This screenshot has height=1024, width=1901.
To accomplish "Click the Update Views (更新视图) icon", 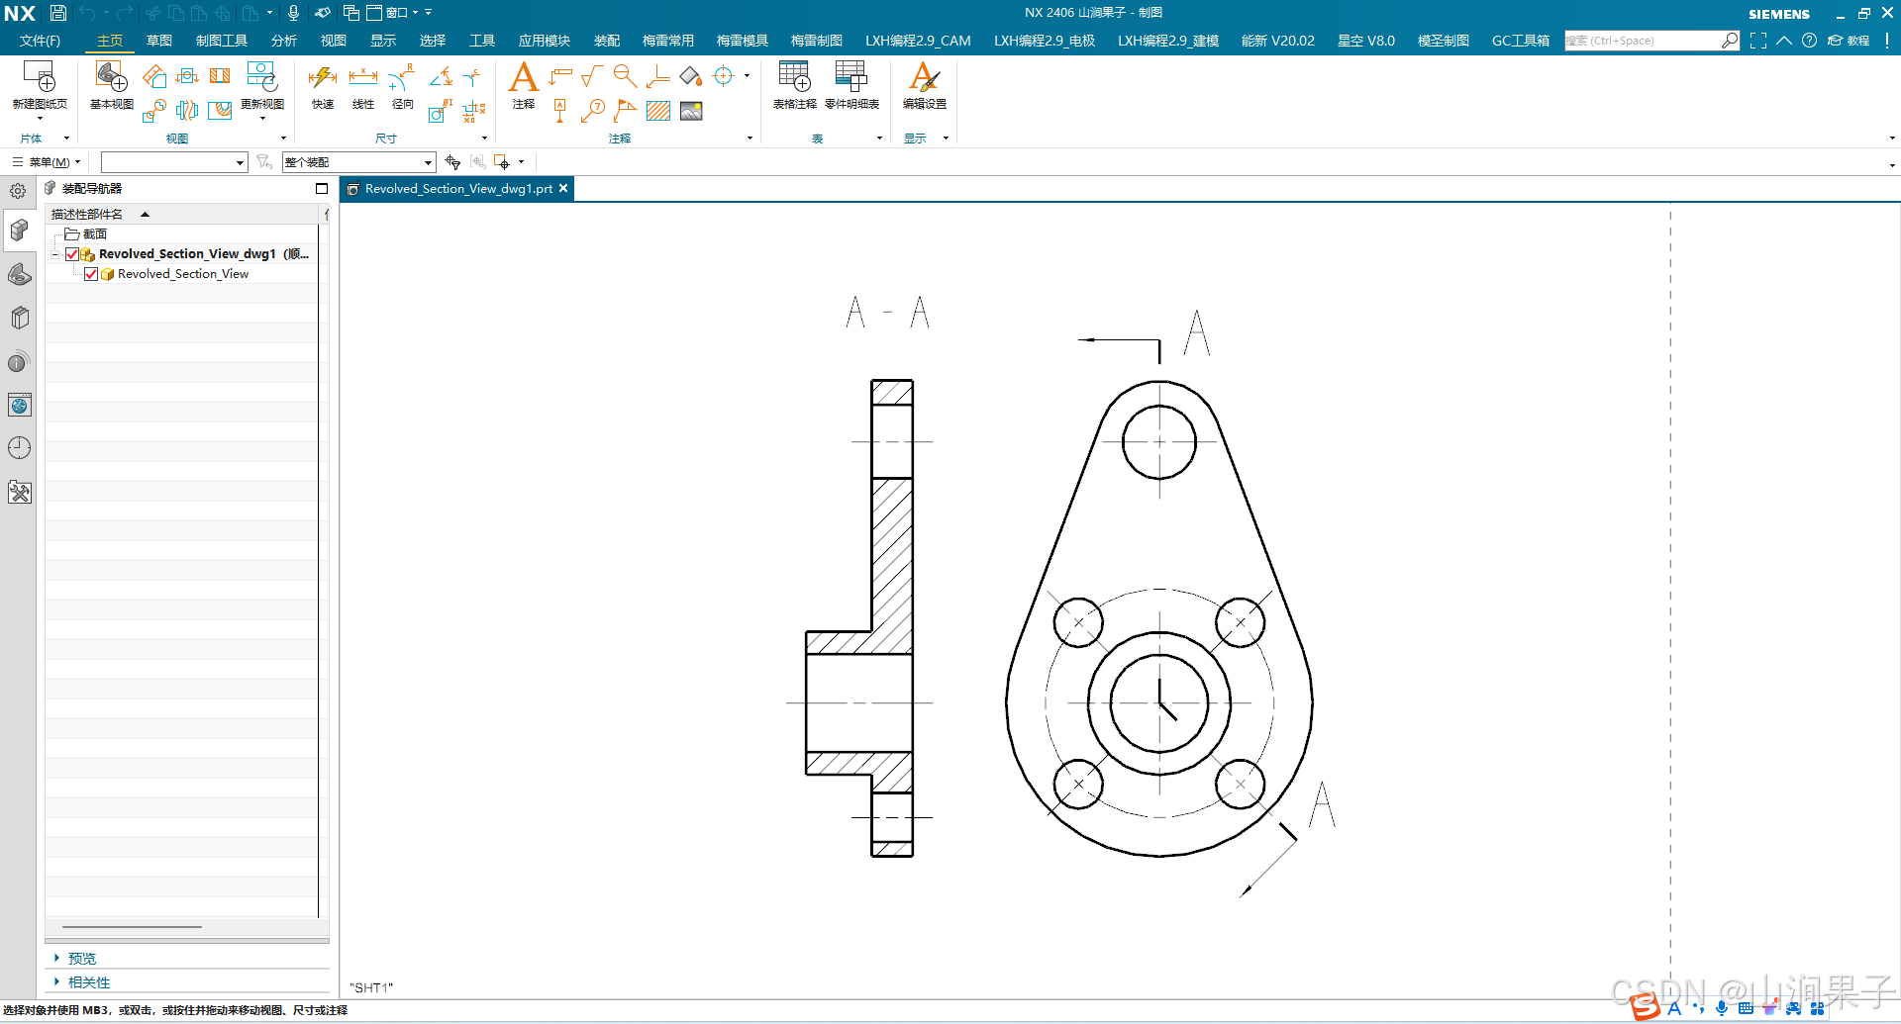I will tap(261, 77).
